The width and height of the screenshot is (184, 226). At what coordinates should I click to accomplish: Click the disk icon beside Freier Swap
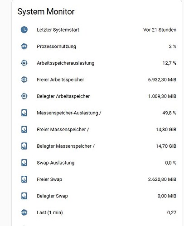coord(24,179)
